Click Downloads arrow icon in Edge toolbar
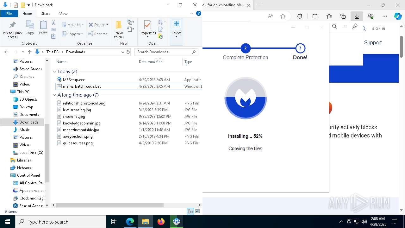Viewport: 405px width, 228px height. 357,16
